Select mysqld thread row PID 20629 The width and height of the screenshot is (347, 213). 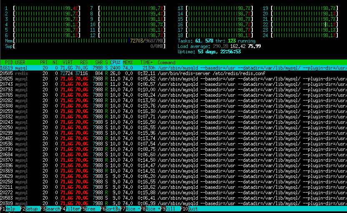[173, 176]
